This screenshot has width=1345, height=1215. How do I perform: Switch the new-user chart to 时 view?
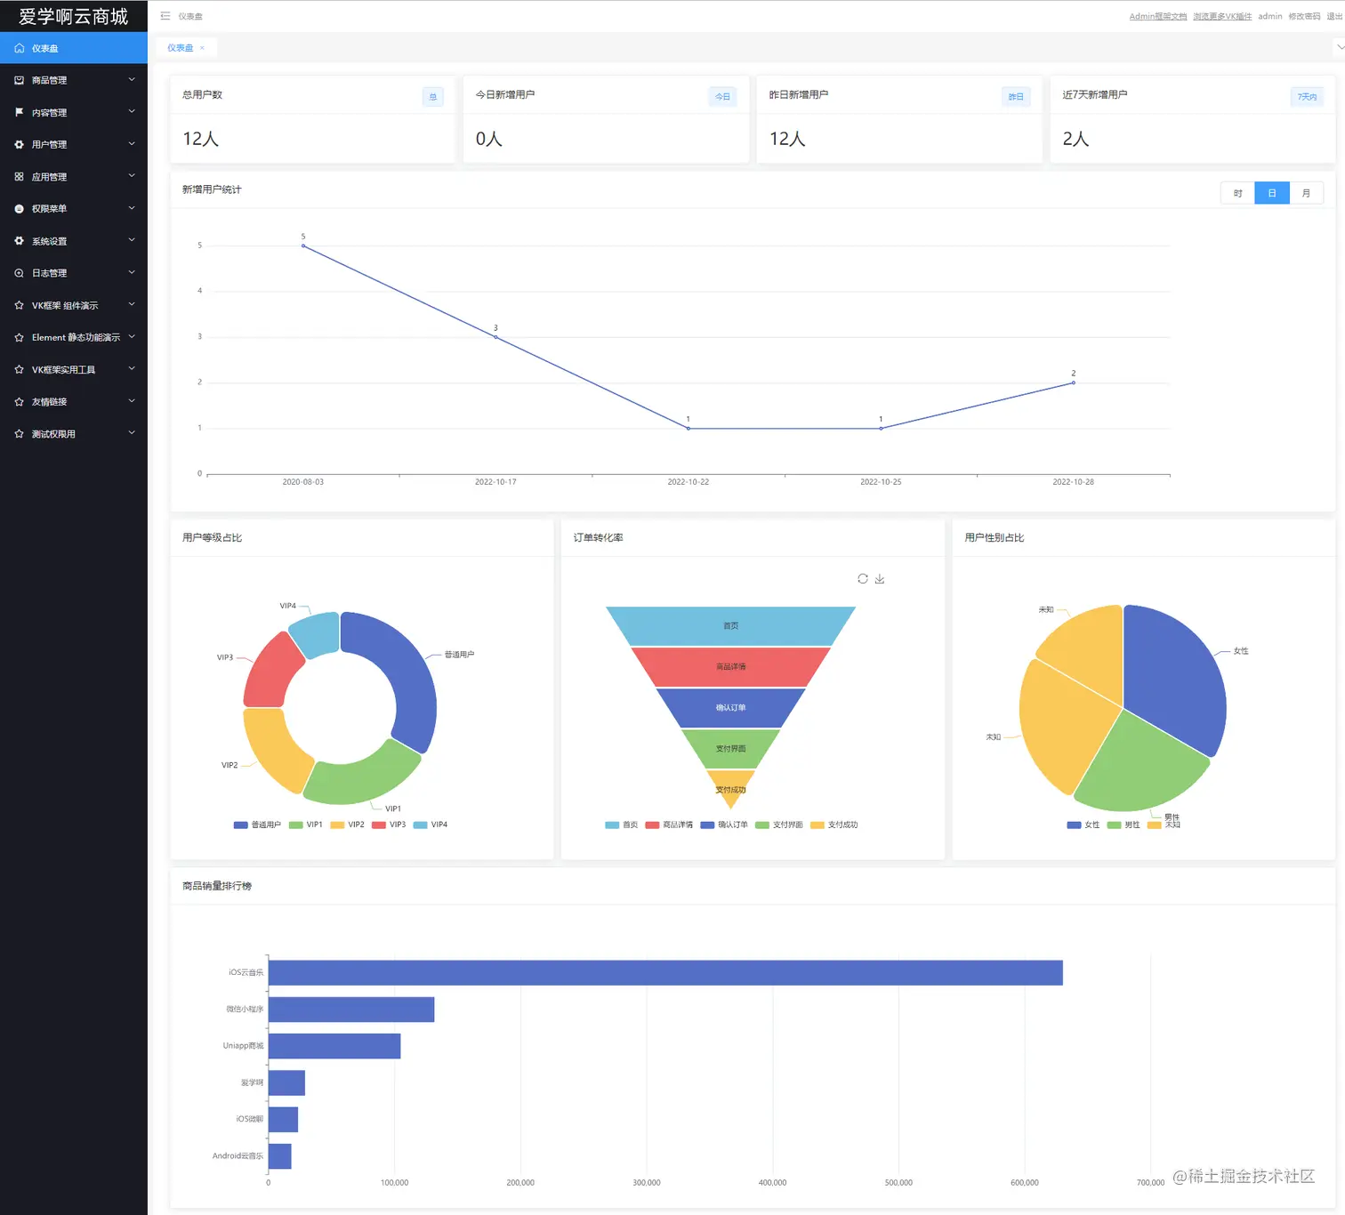(x=1237, y=193)
